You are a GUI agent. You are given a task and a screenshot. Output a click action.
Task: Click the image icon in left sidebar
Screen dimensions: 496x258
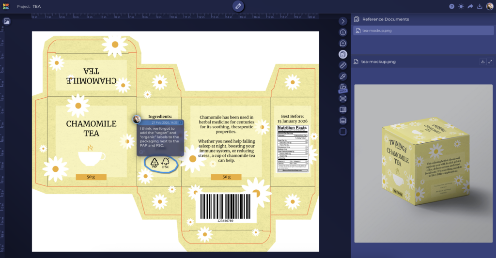(7, 21)
